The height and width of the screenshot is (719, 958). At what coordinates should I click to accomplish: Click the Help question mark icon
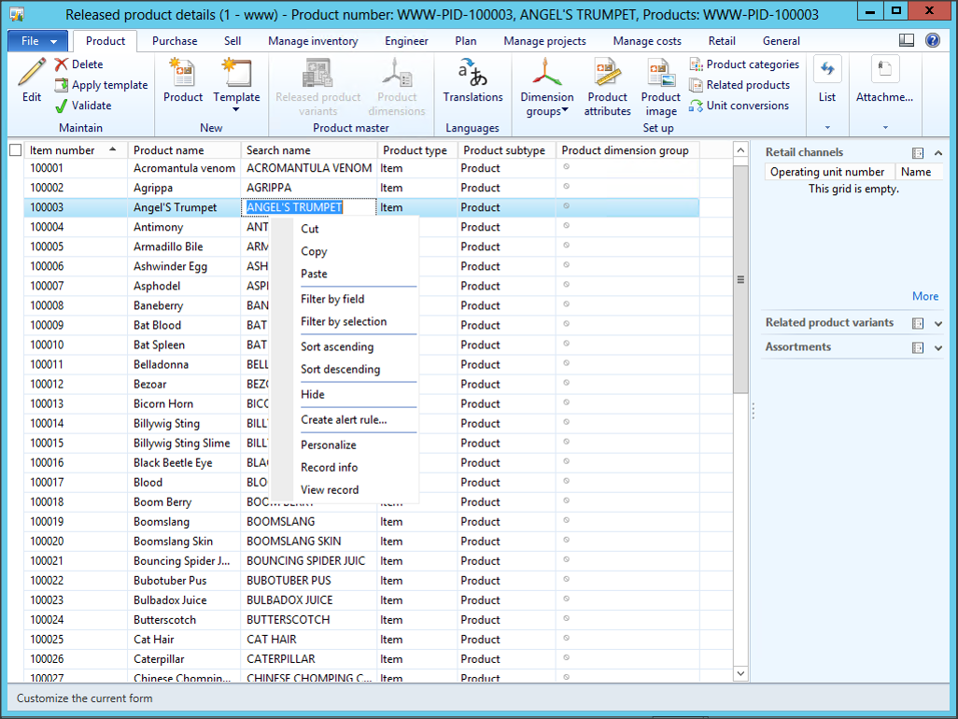click(x=932, y=41)
